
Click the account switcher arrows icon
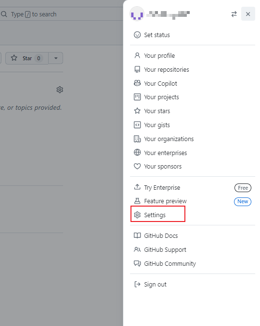(234, 14)
